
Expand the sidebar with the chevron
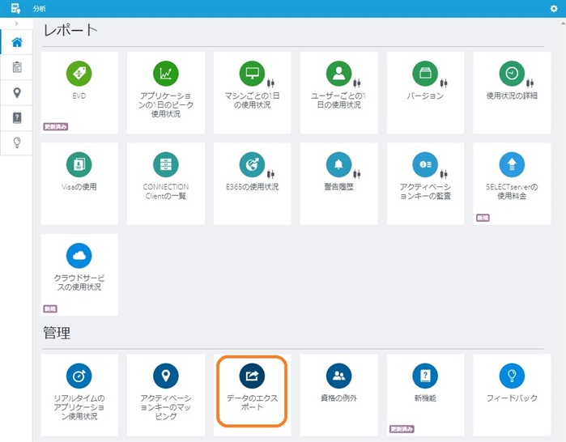click(x=16, y=23)
